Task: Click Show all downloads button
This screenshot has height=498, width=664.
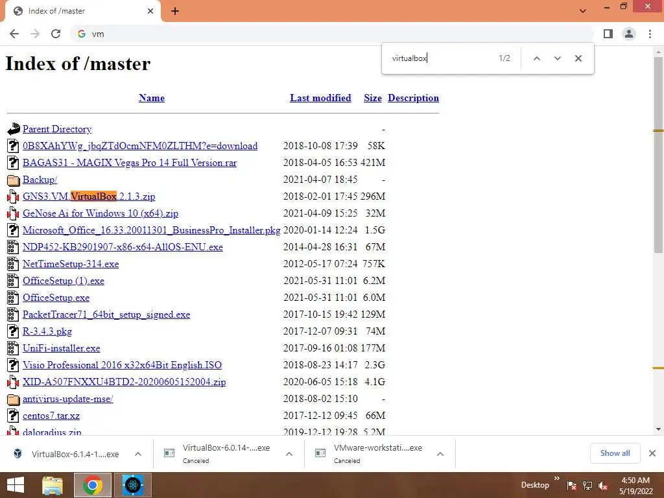Action: pyautogui.click(x=615, y=453)
